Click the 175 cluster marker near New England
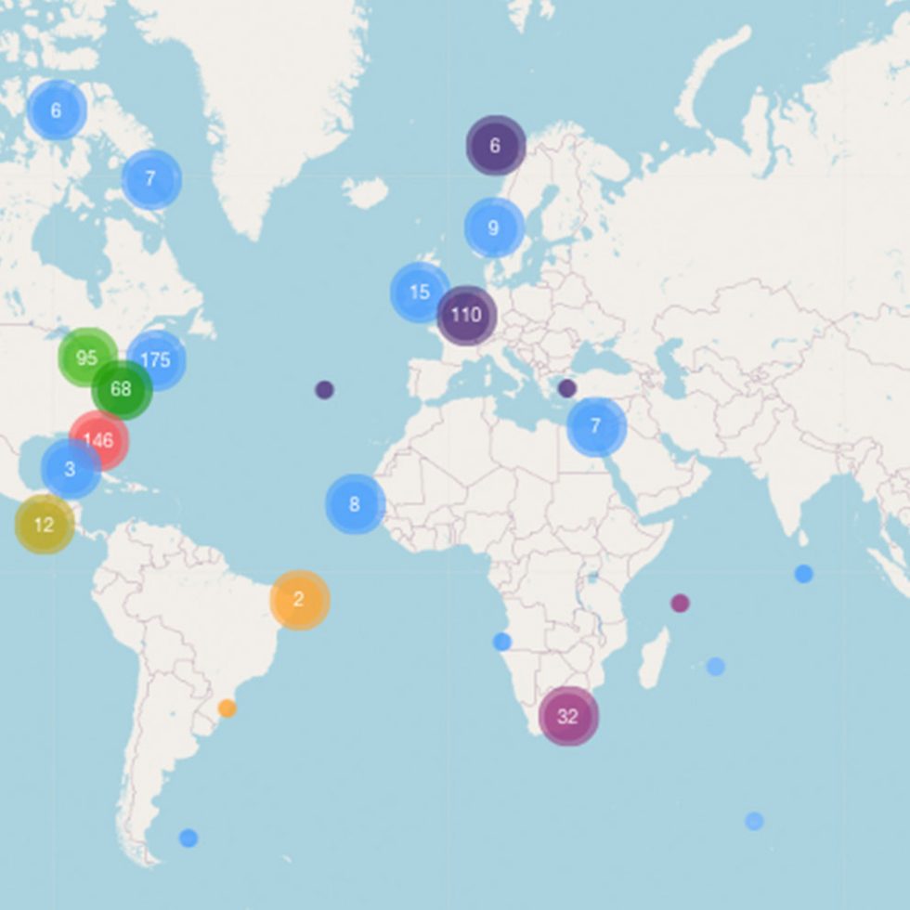The width and height of the screenshot is (910, 910). (156, 360)
